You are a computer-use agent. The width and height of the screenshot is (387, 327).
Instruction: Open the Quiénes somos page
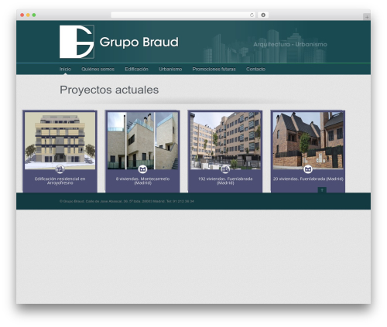[x=98, y=69]
